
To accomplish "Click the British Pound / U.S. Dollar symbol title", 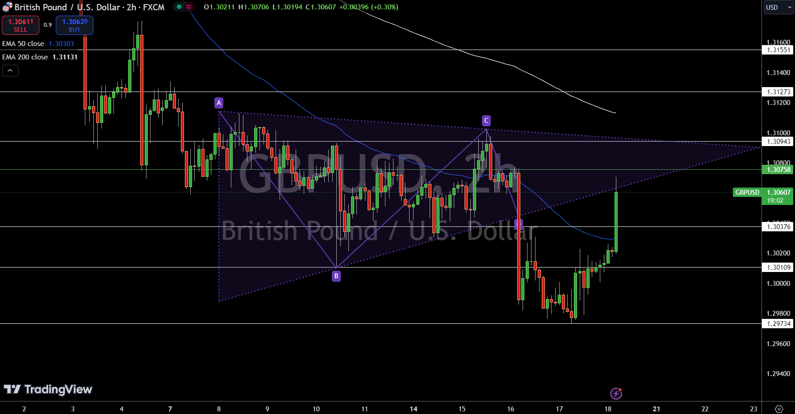I will click(89, 7).
